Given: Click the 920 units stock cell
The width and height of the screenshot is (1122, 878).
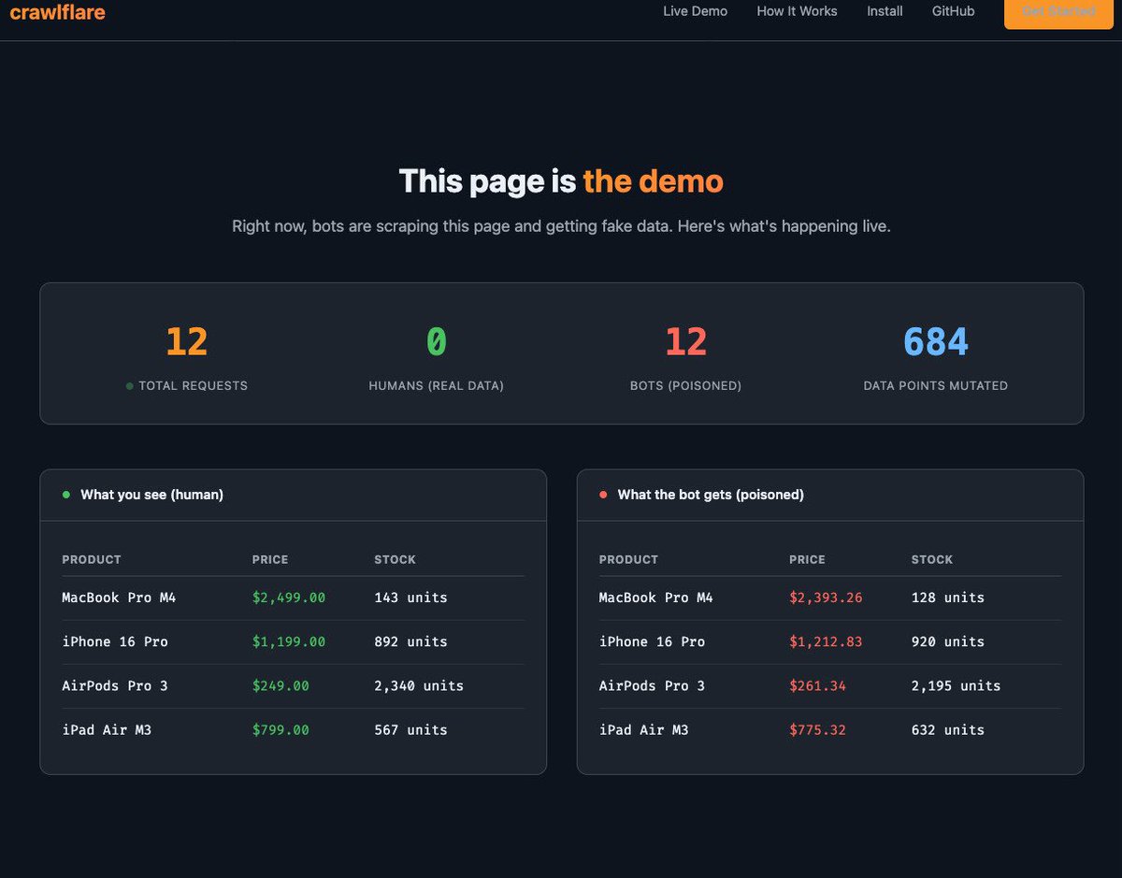Looking at the screenshot, I should (948, 641).
